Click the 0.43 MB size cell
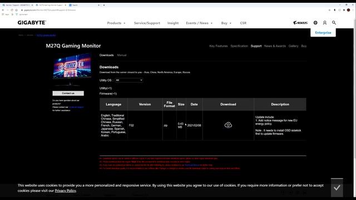 tap(181, 126)
